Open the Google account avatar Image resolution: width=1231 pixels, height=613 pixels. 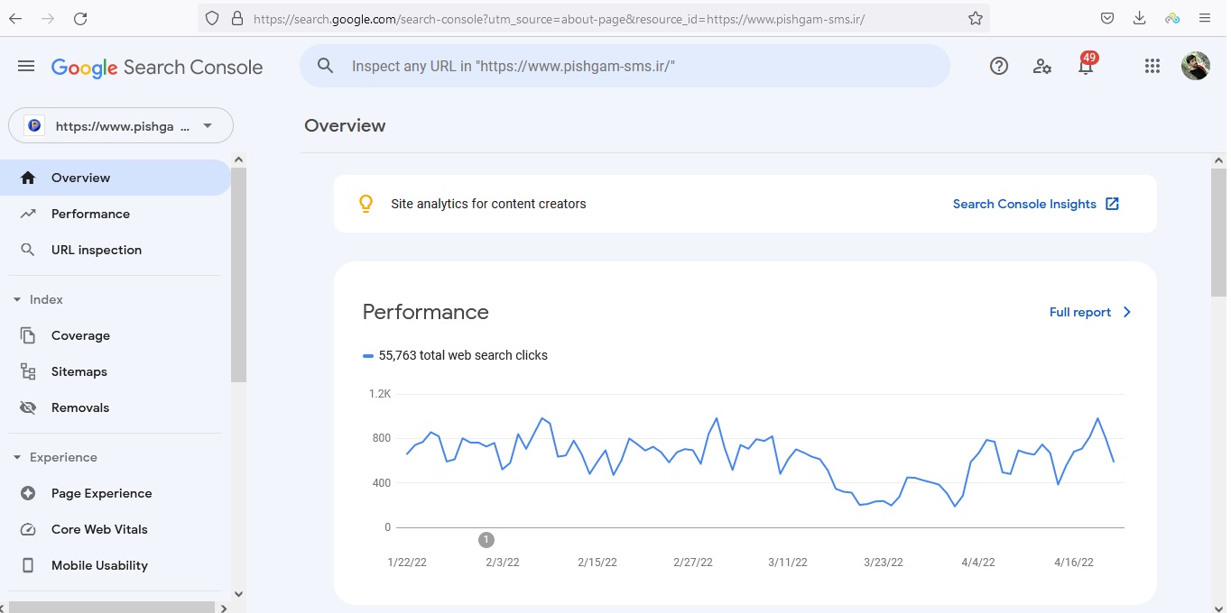[1196, 66]
